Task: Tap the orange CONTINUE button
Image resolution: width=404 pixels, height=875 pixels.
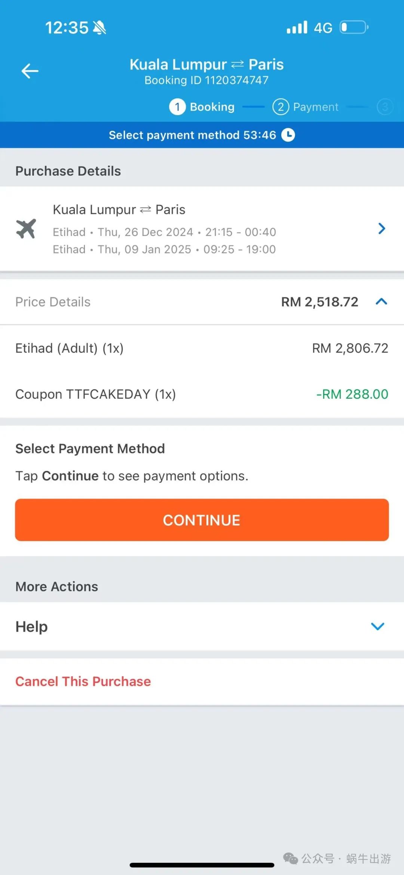Action: 202,520
